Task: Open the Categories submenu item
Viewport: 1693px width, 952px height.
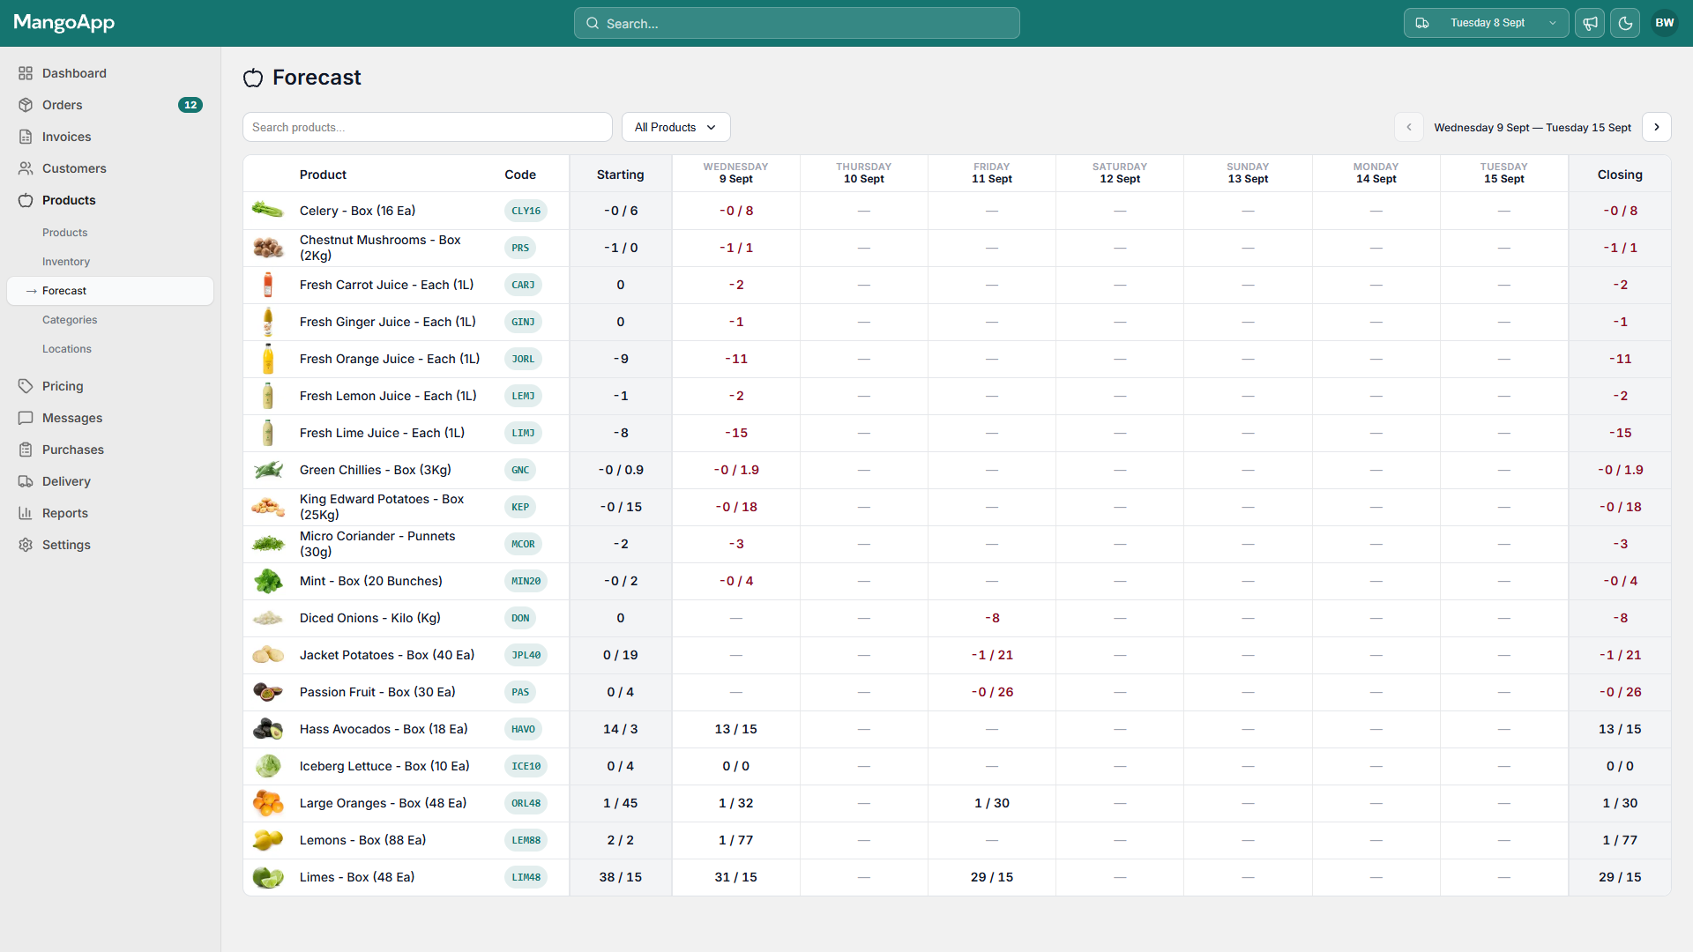Action: coord(70,320)
